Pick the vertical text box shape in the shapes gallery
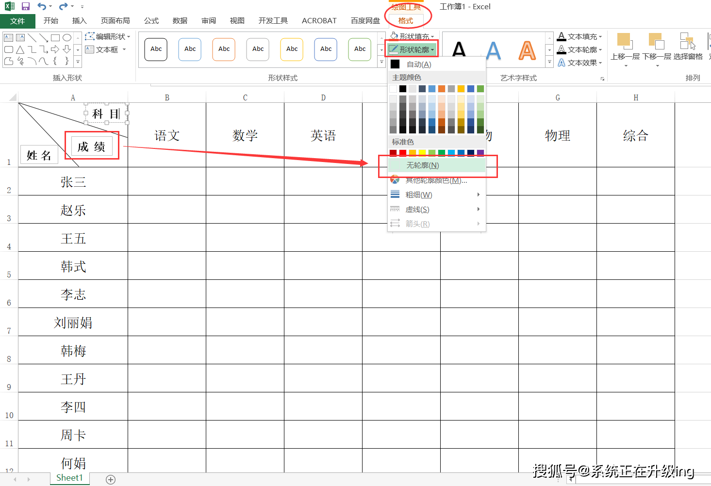This screenshot has height=486, width=711. 20,38
